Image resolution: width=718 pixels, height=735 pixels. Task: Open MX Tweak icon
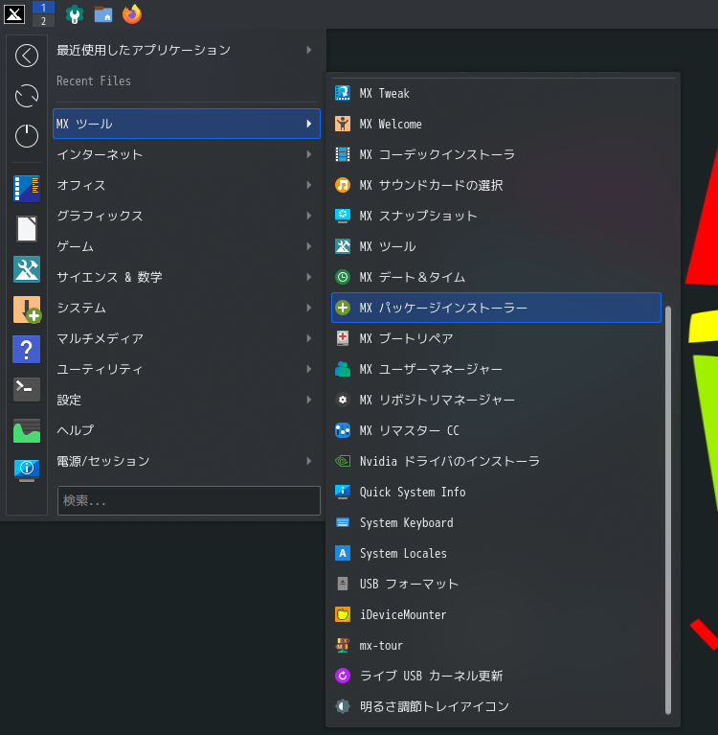(343, 93)
